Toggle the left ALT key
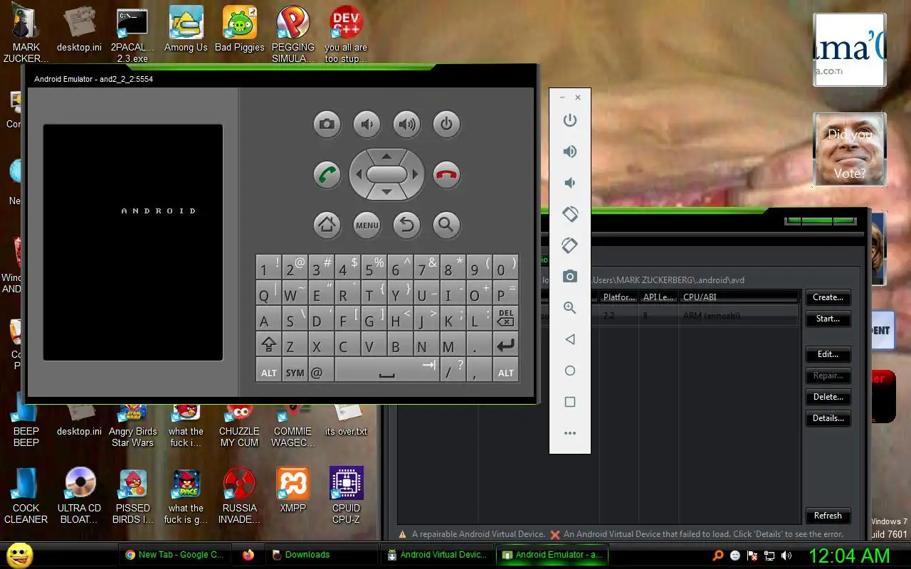 point(269,371)
